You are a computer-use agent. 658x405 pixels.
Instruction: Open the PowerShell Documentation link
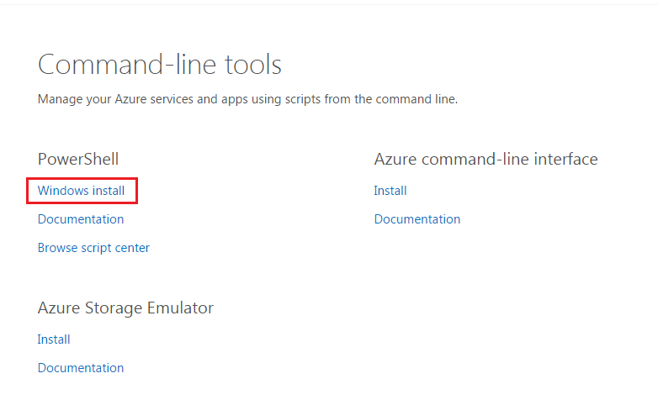tap(81, 219)
